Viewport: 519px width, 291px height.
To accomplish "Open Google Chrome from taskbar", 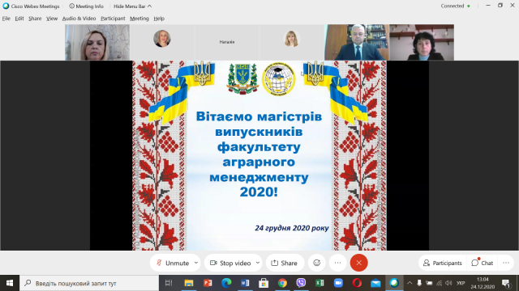I will click(x=282, y=283).
